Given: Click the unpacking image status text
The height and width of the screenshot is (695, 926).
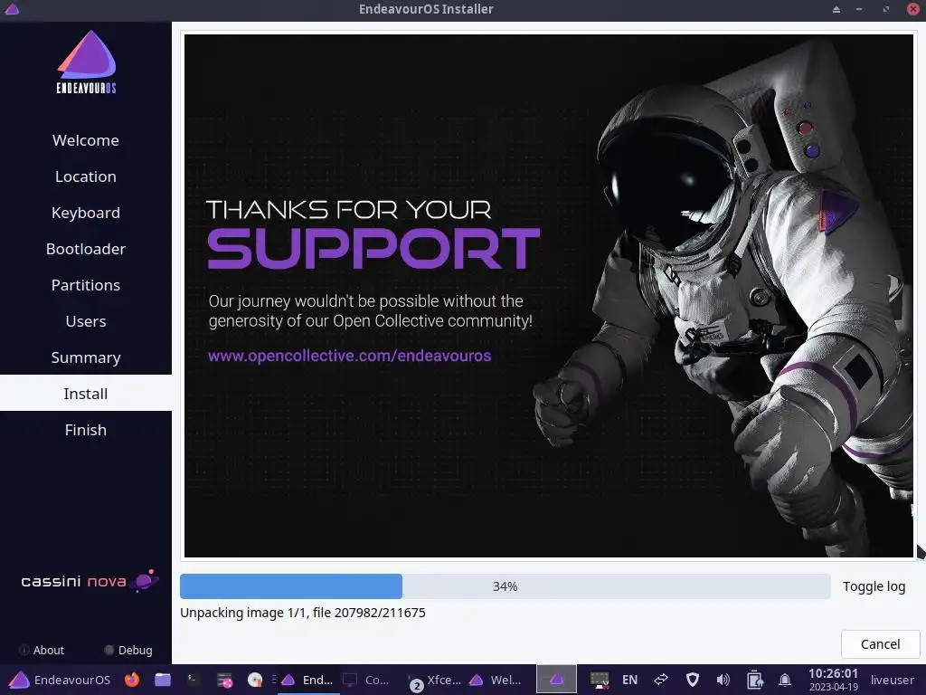Looking at the screenshot, I should 302,613.
